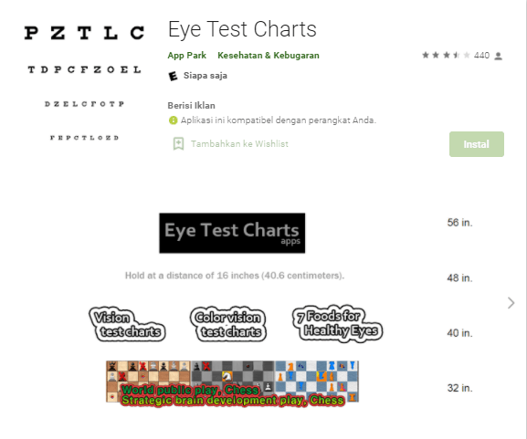Install the Eye Test Charts app
527x439 pixels.
pyautogui.click(x=477, y=144)
